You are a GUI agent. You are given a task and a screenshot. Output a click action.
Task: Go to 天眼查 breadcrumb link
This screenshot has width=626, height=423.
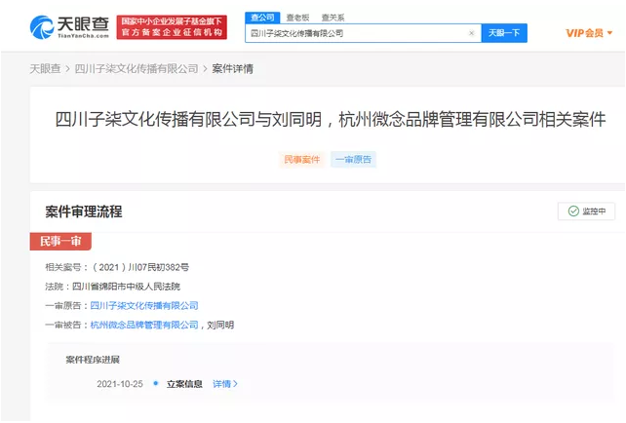45,68
